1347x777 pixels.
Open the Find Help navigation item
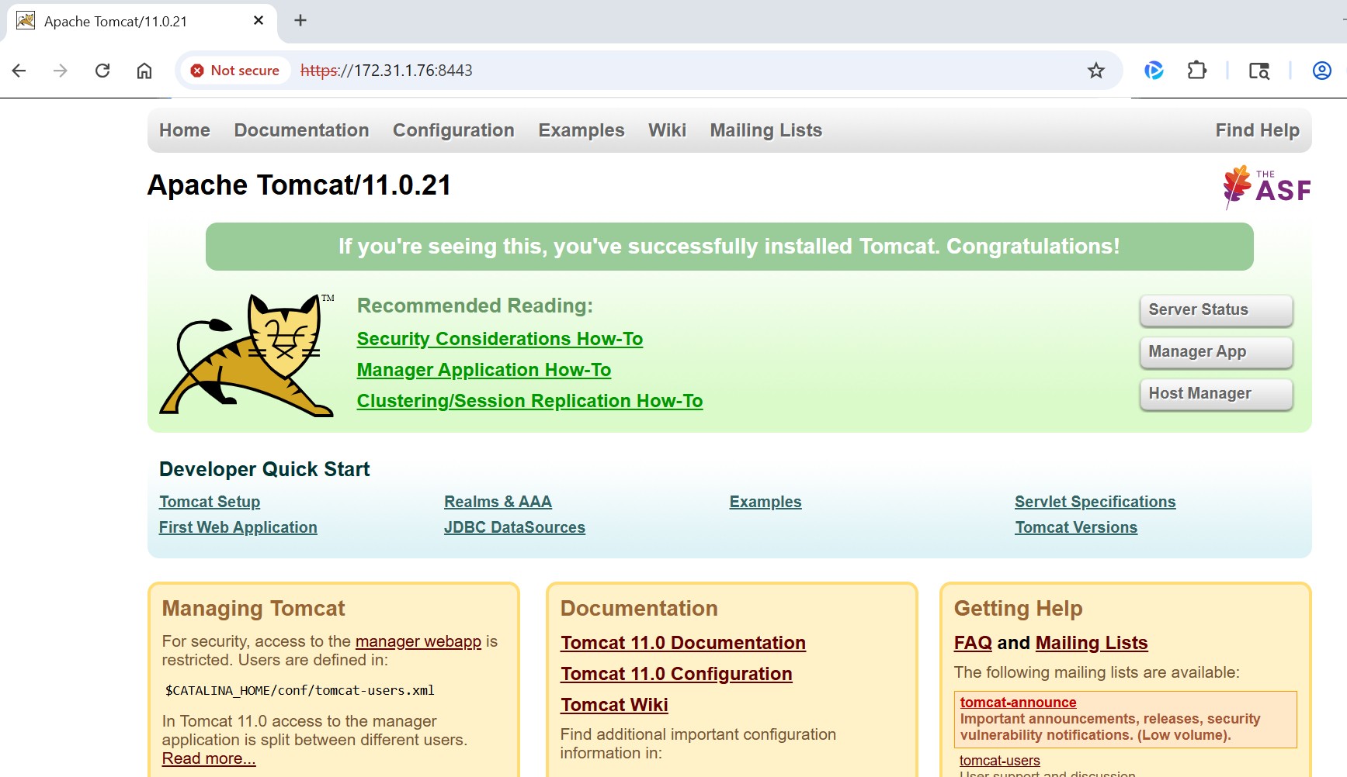point(1258,130)
